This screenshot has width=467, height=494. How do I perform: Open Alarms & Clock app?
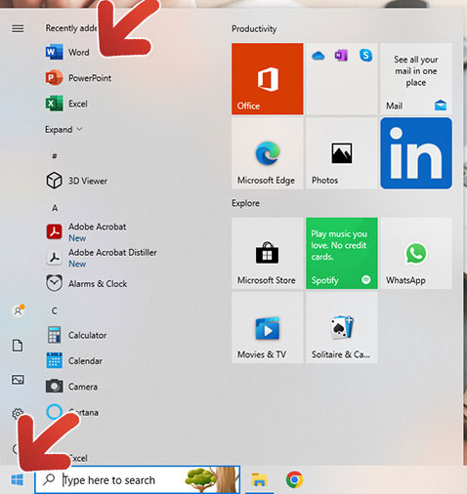87,283
